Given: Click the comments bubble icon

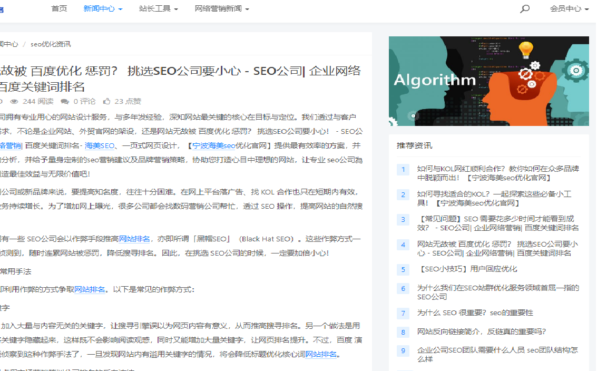Looking at the screenshot, I should (x=65, y=101).
